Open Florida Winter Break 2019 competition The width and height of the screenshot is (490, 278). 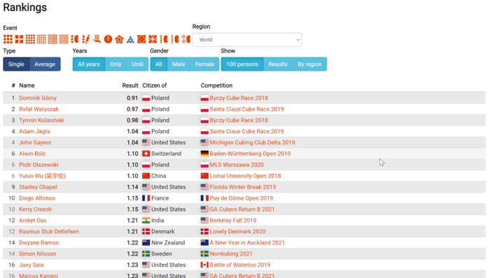click(243, 187)
